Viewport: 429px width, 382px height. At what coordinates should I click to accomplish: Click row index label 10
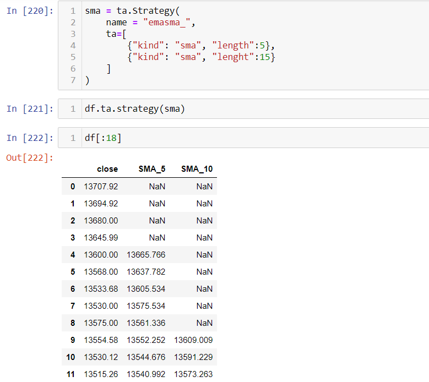tap(70, 357)
